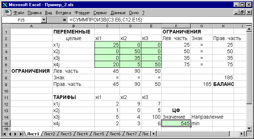Open the Правка menu
This screenshot has width=254, height=139.
click(35, 13)
